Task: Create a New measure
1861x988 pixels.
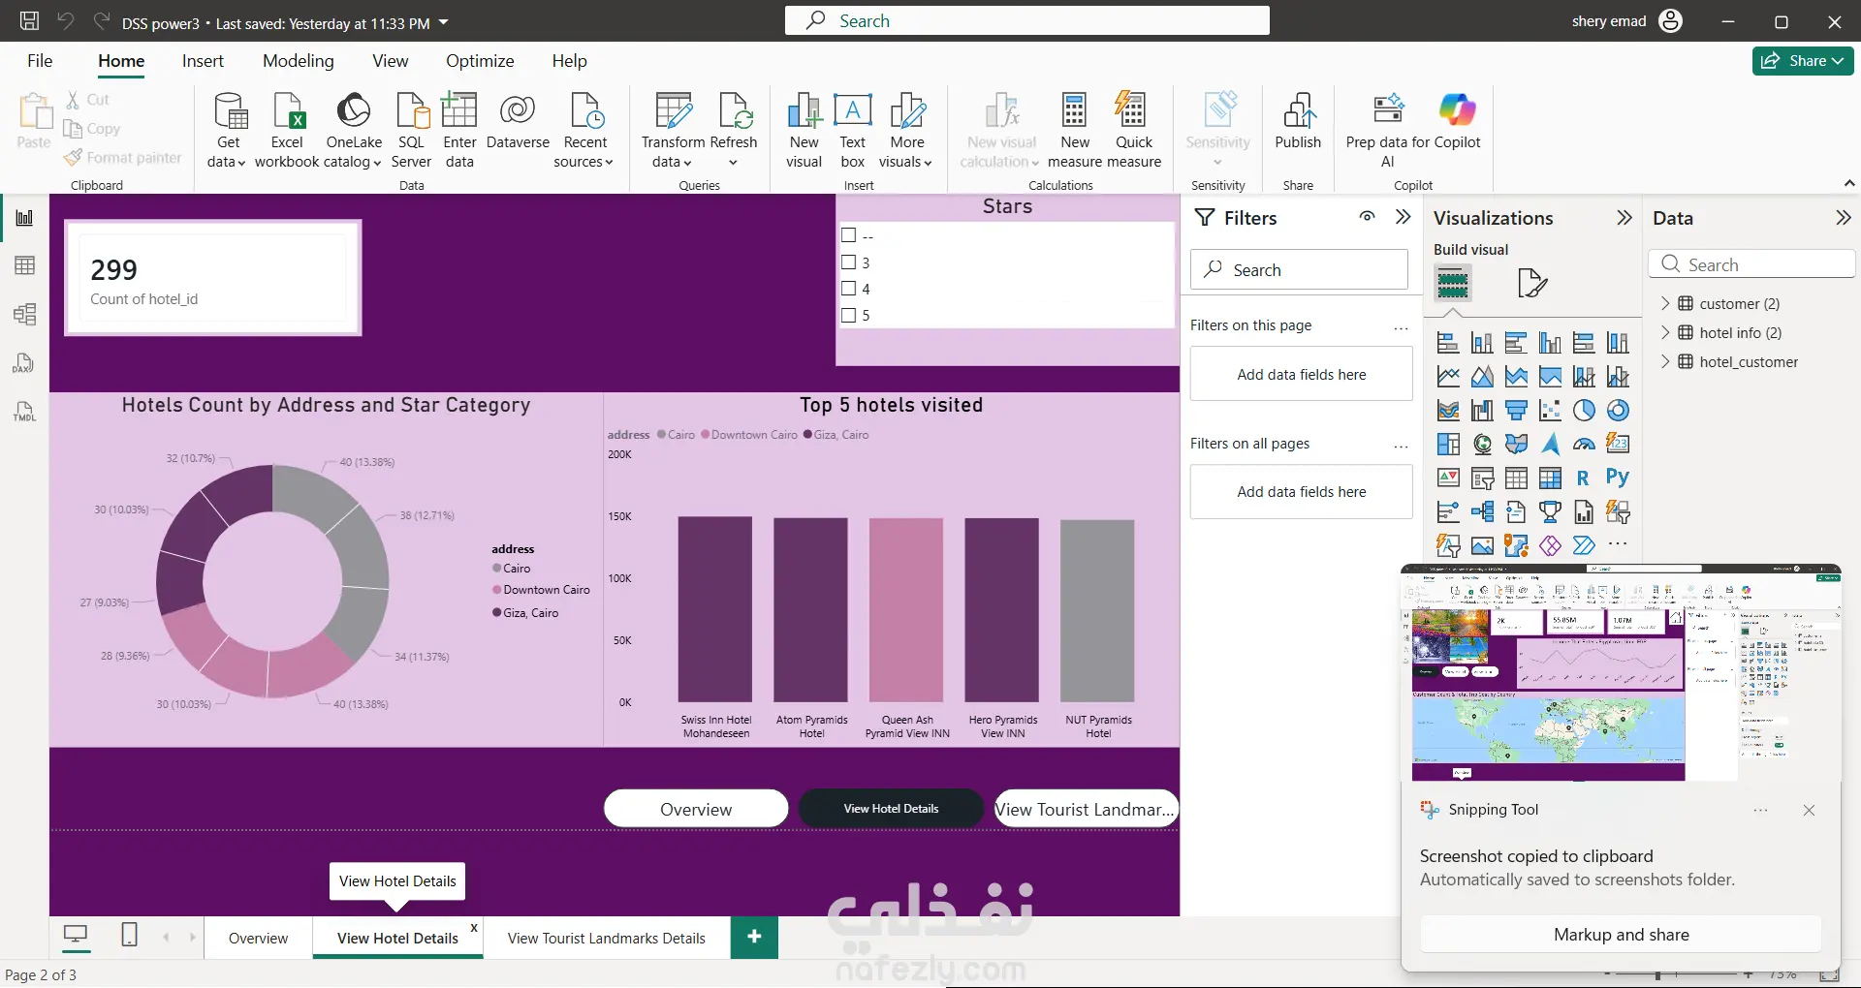Action: [x=1075, y=131]
